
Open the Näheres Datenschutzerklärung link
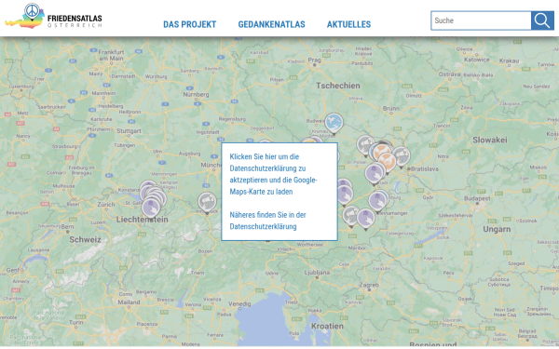pyautogui.click(x=267, y=221)
